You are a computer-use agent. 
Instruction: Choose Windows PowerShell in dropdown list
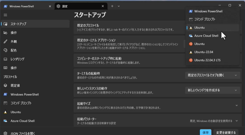point(213,11)
